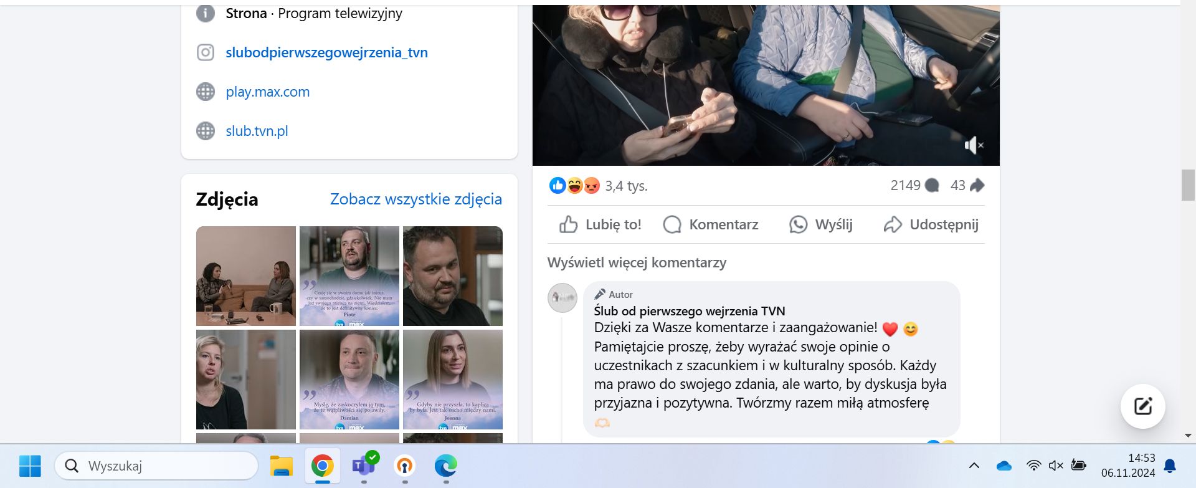1196x488 pixels.
Task: Open Ślub od pierwszego wejrzenia TVN author name
Action: click(x=690, y=310)
